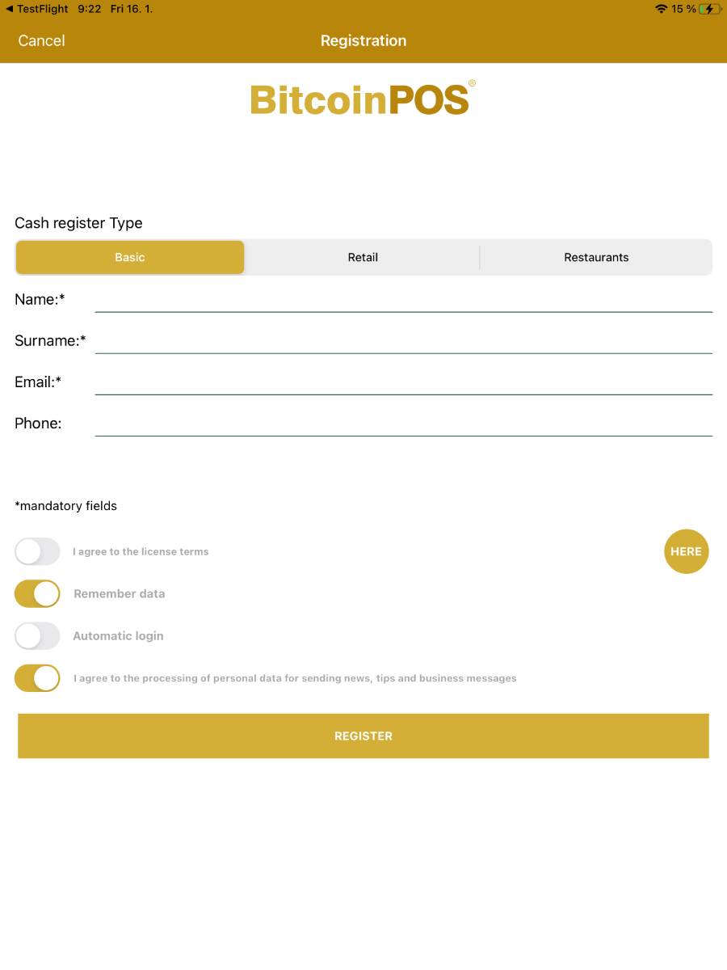Click the Registration title bar
This screenshot has height=970, width=727.
363,40
